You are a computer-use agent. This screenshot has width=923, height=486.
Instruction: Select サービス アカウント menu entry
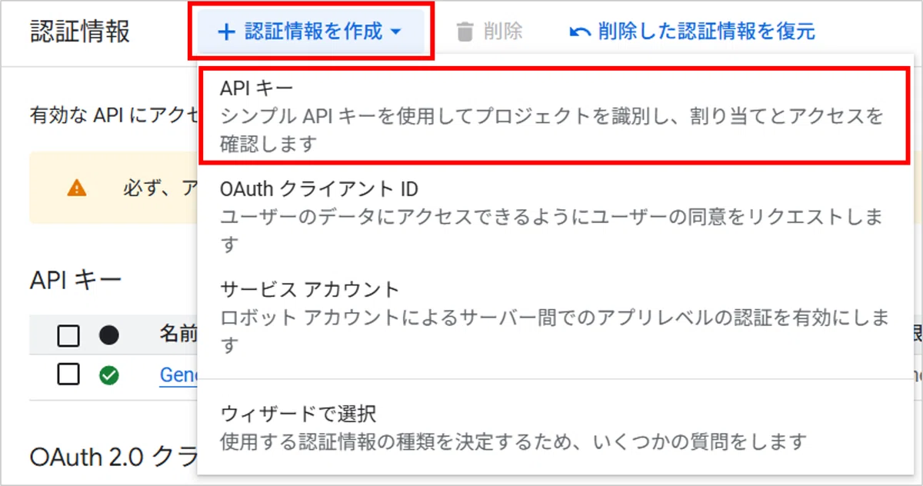(552, 317)
